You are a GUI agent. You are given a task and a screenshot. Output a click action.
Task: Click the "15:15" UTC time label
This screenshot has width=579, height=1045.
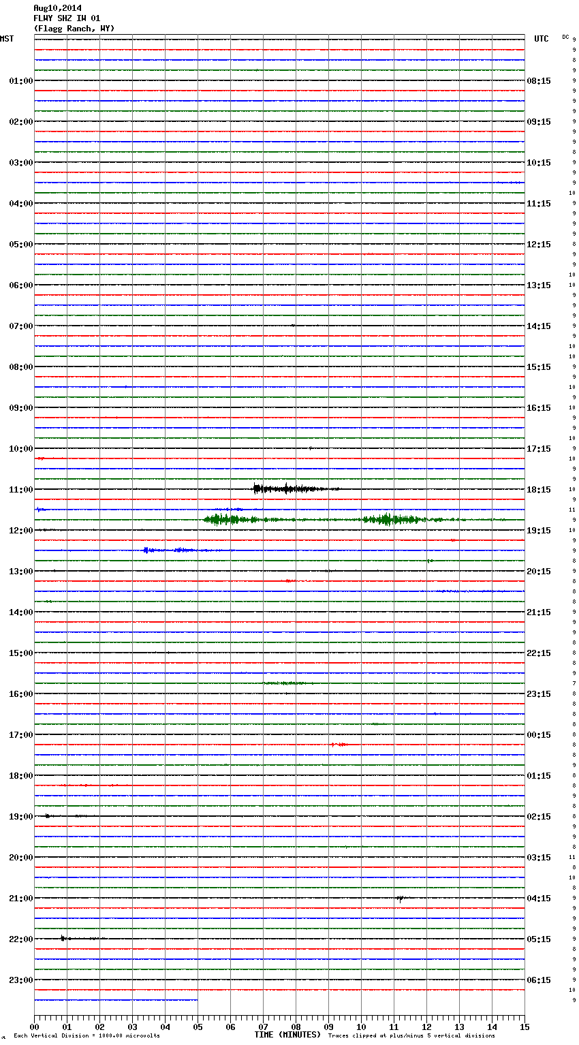coord(539,367)
